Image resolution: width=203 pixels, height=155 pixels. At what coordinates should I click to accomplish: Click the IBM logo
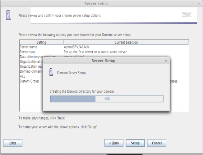pyautogui.click(x=187, y=15)
